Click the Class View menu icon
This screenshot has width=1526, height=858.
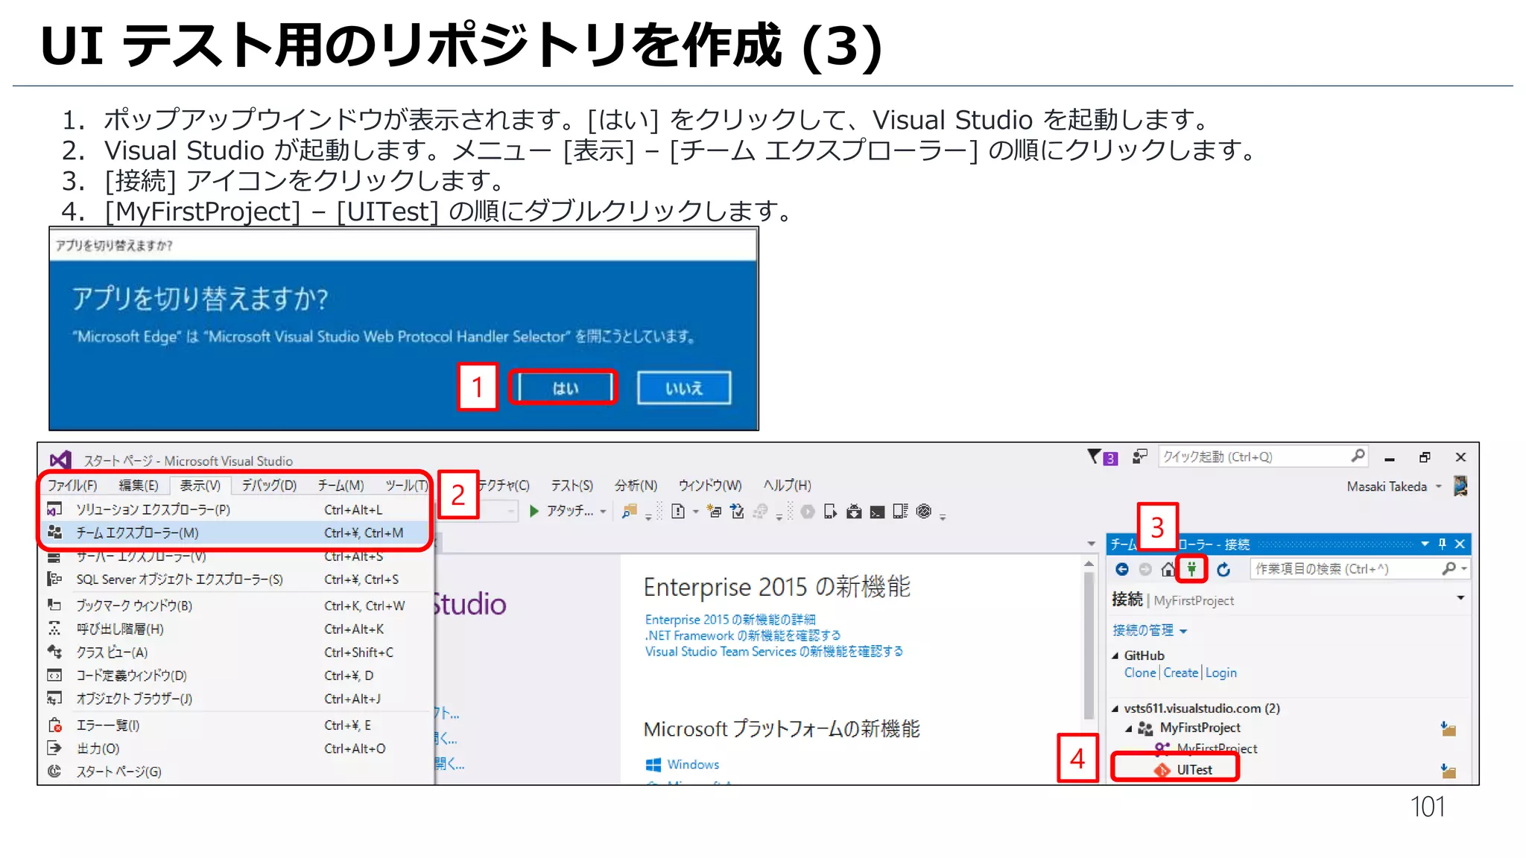click(54, 652)
